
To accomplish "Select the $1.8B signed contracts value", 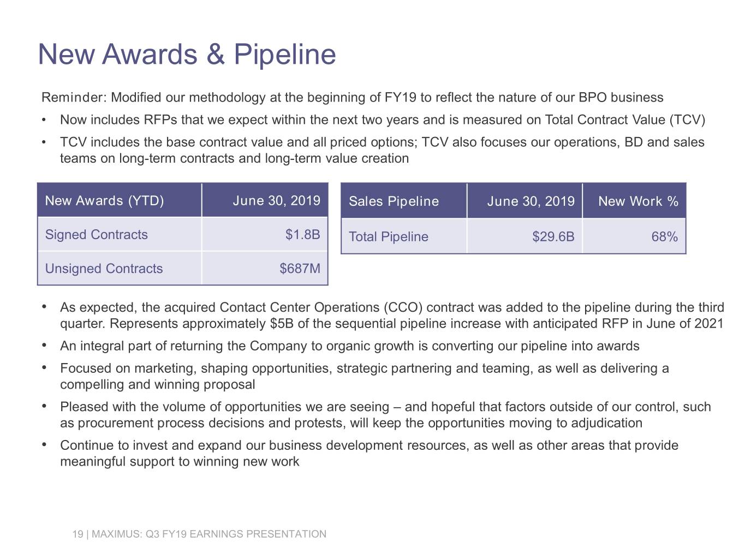I will click(x=302, y=235).
